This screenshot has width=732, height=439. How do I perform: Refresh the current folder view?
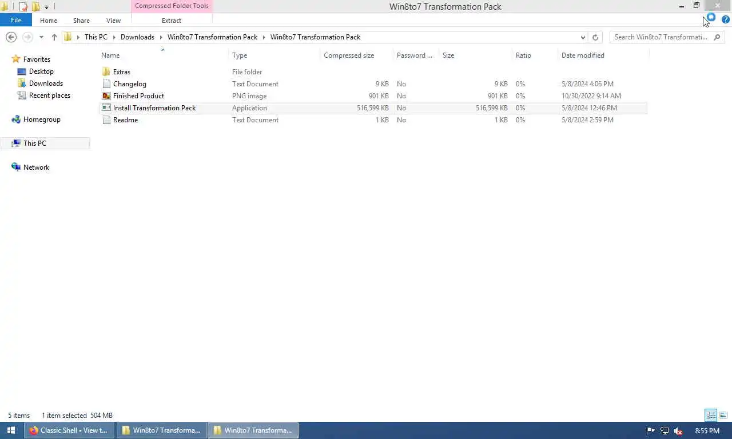595,37
